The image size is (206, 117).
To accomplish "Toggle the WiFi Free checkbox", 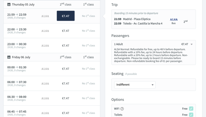I will (x=191, y=108).
